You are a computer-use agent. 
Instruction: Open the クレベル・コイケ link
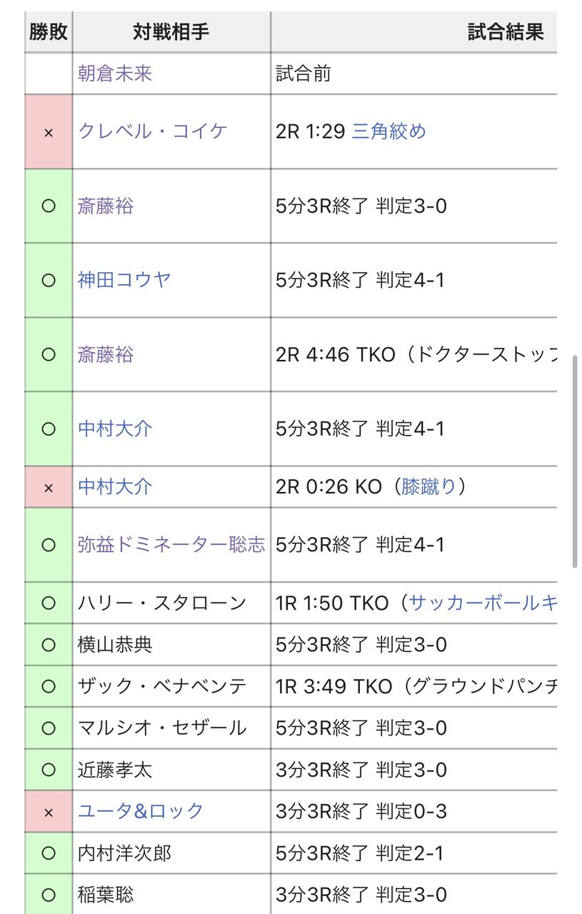152,131
